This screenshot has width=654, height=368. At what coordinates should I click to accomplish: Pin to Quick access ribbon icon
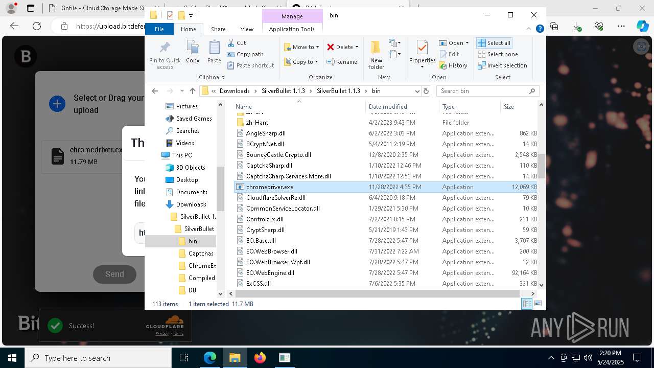pos(165,55)
